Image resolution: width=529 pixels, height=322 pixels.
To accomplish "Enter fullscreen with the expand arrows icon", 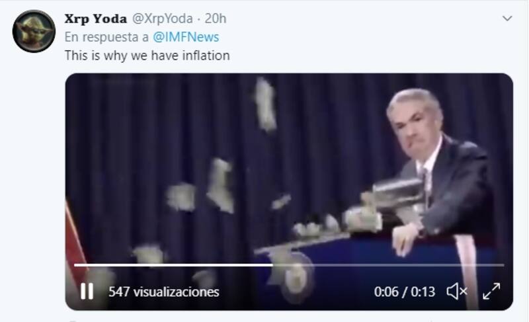I will click(491, 291).
